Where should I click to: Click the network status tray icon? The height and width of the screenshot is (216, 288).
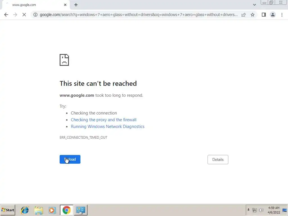click(x=254, y=210)
